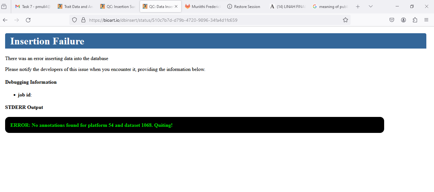Go back using the back arrow
Image resolution: width=434 pixels, height=192 pixels.
click(x=5, y=20)
